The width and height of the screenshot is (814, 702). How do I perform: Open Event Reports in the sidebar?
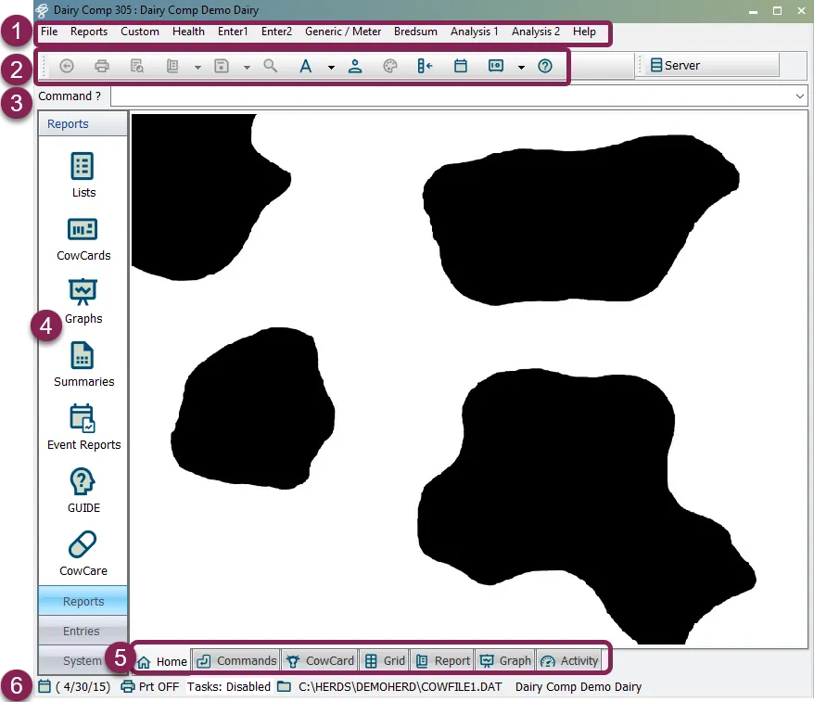click(x=83, y=428)
